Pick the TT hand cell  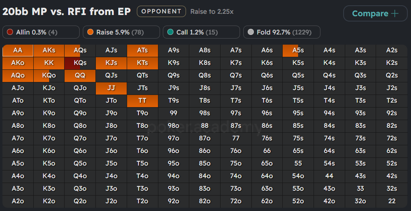142,101
